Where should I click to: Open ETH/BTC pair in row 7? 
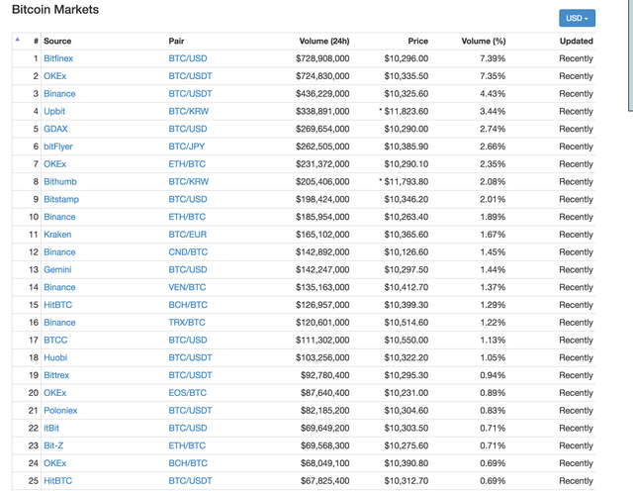point(187,164)
